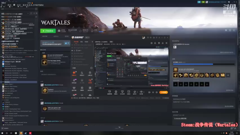
Task: Favorite Wartales with the star icon
Action: coord(234,30)
